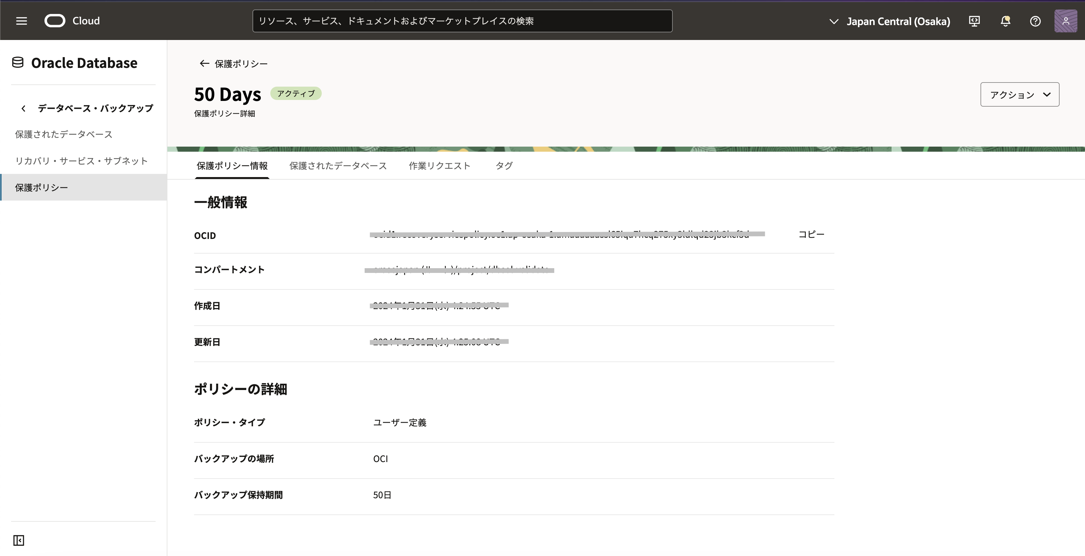Screen dimensions: 1085x556
Task: Open the Cloud Shell developer tools icon
Action: [974, 21]
